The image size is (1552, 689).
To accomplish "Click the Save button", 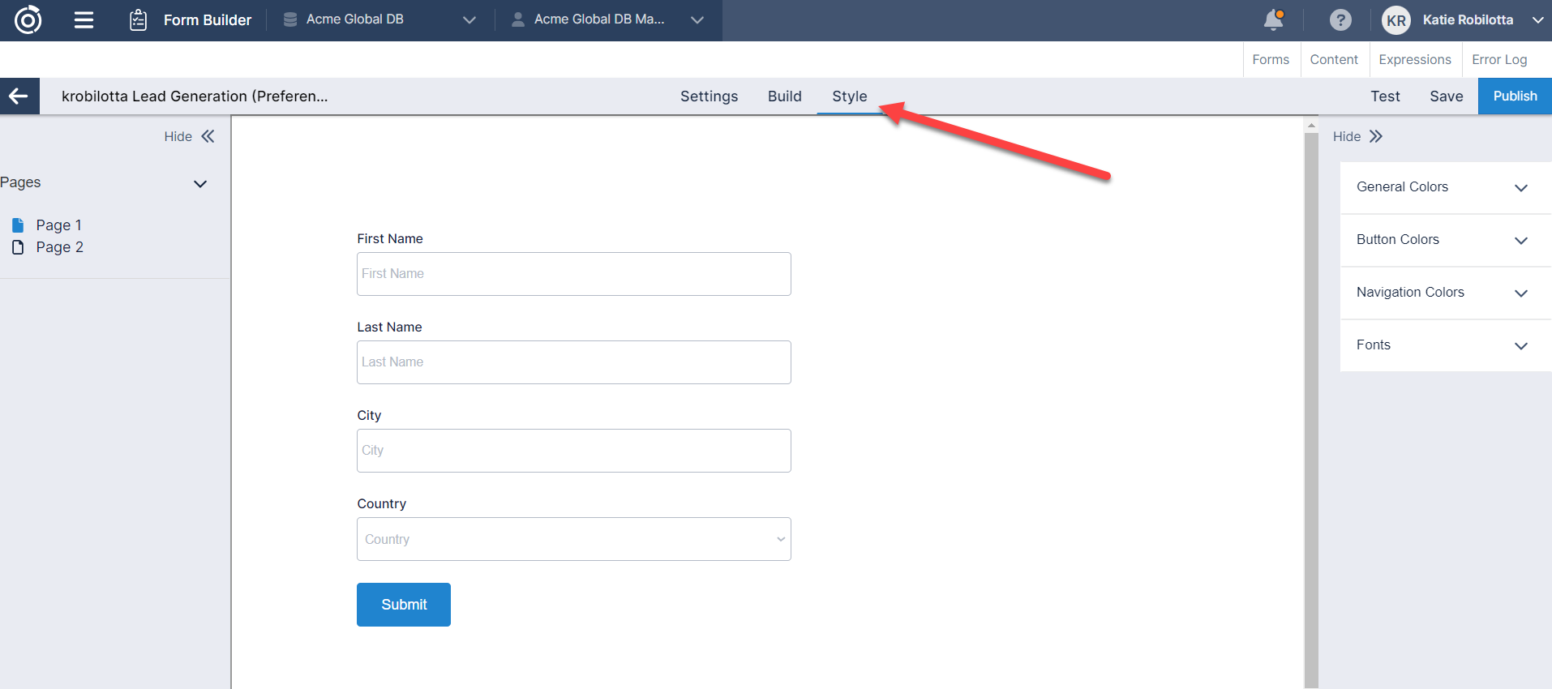I will (x=1446, y=96).
